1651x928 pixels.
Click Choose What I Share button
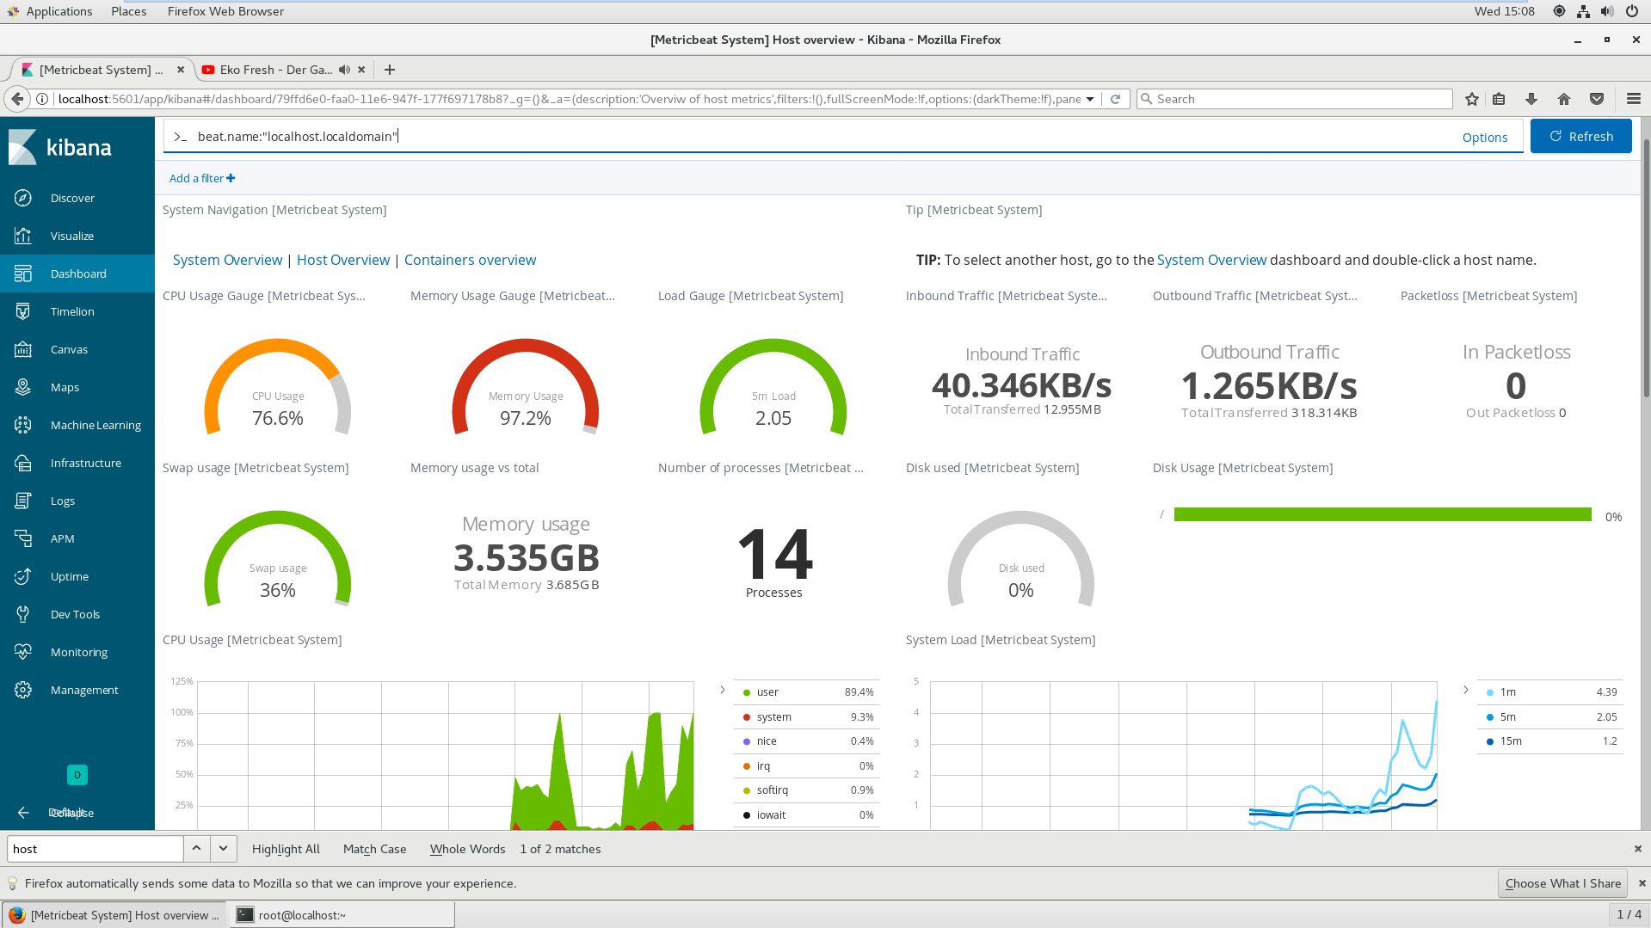point(1563,883)
